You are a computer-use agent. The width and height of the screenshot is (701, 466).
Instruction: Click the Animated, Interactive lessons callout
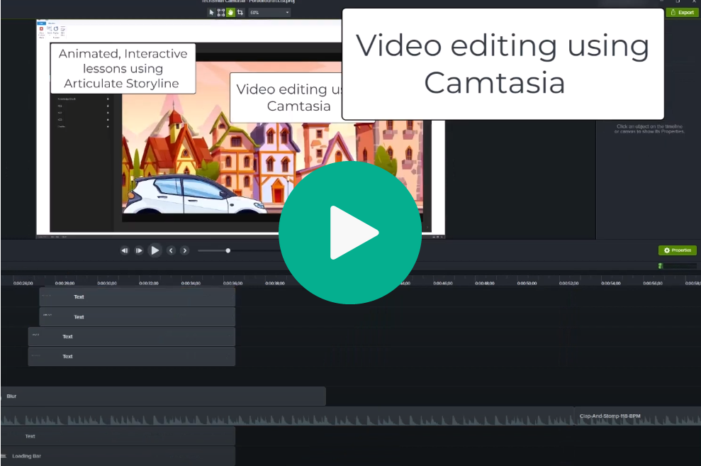[123, 68]
